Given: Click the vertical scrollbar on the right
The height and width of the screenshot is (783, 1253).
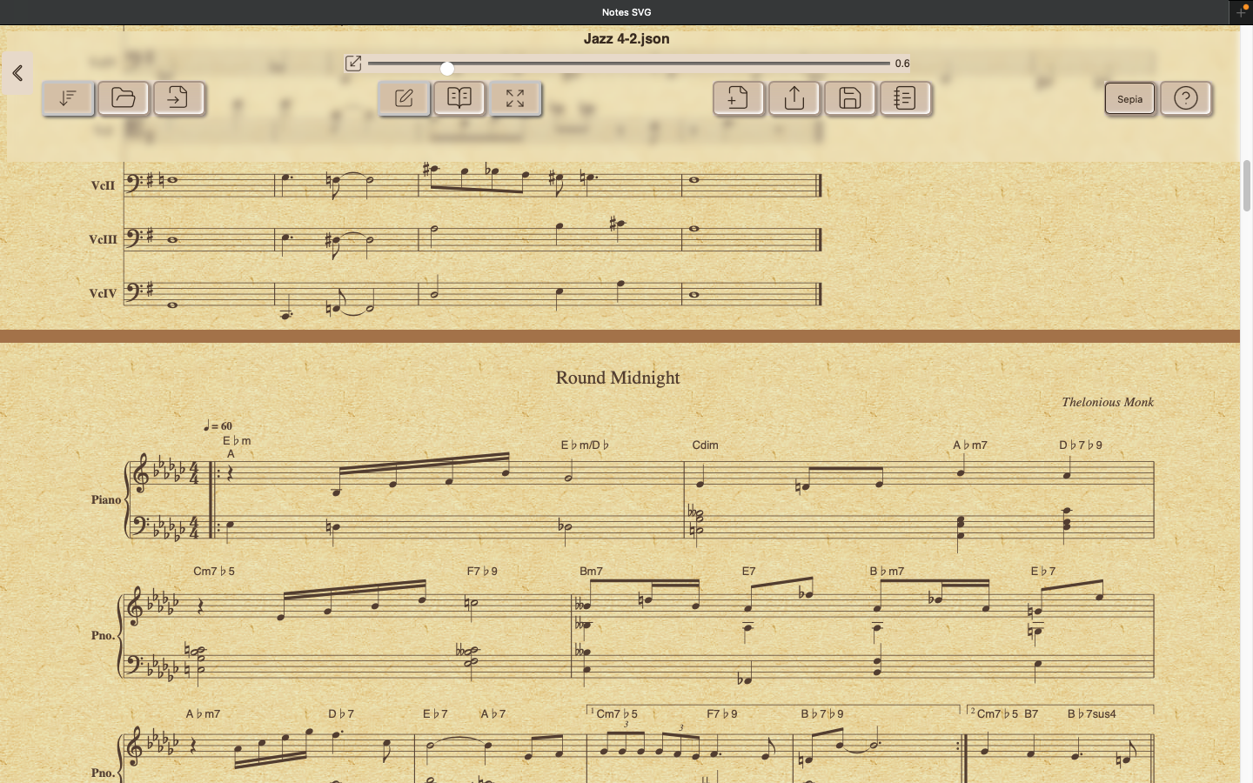Looking at the screenshot, I should (1246, 185).
